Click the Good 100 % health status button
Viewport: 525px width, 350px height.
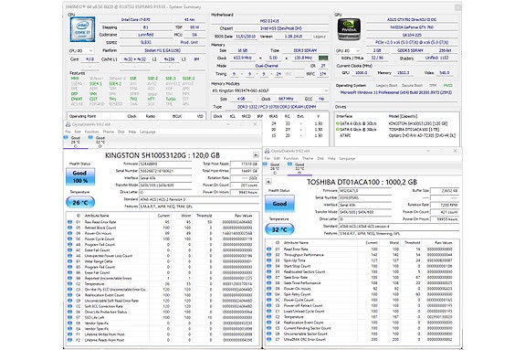pos(79,176)
